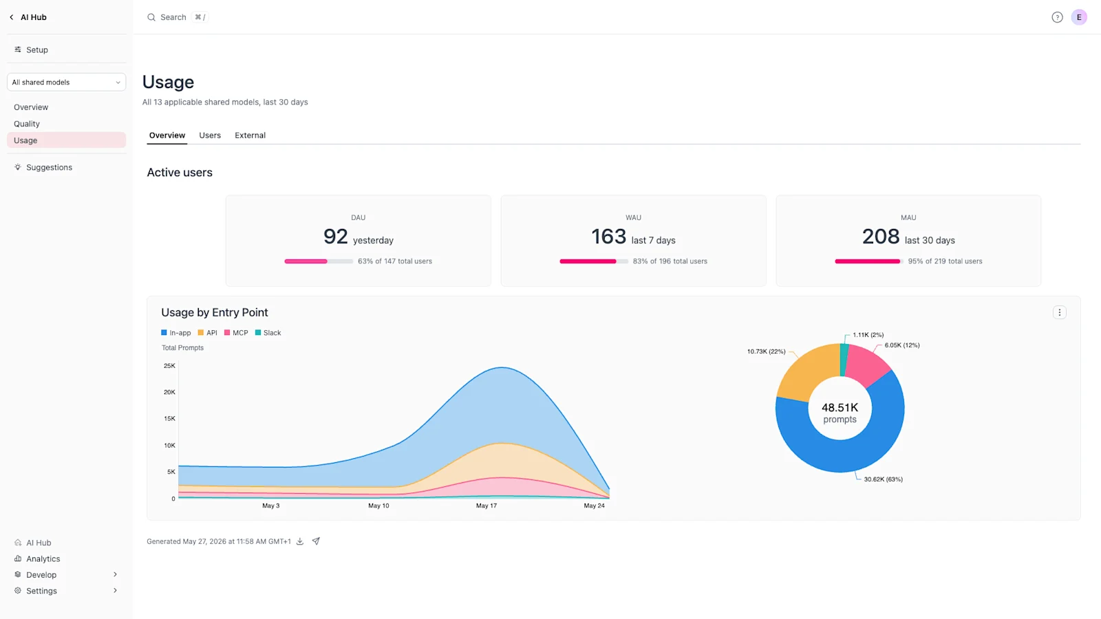Select Usage in the sidebar
This screenshot has width=1101, height=619.
point(66,140)
